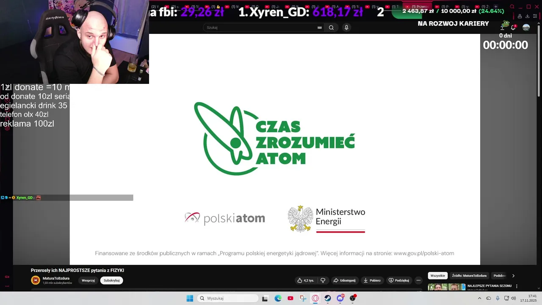The image size is (542, 305).
Task: Open browser search icon in title bar
Action: click(x=512, y=7)
